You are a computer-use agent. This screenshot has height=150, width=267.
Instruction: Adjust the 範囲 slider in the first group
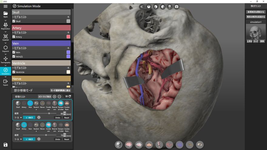(40, 113)
